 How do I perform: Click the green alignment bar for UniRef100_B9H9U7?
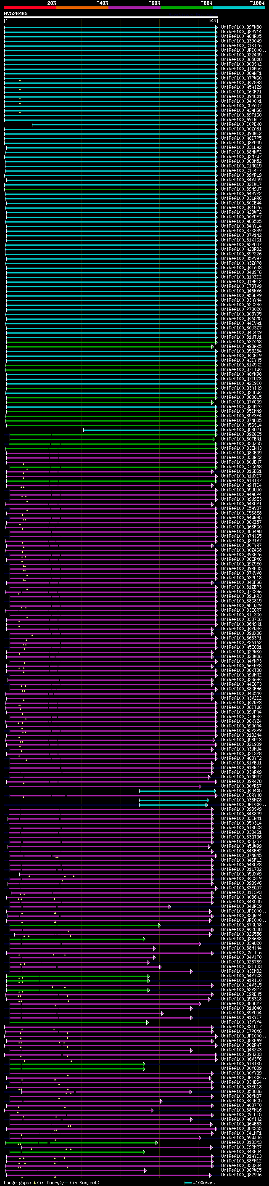[111, 189]
